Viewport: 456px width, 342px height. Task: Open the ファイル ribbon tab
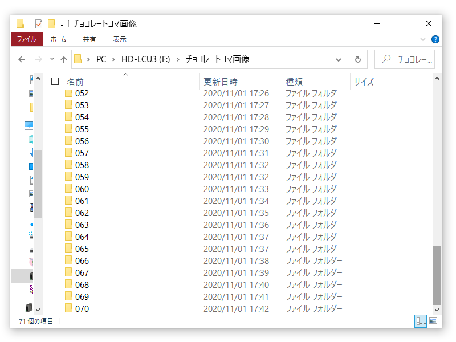(26, 39)
